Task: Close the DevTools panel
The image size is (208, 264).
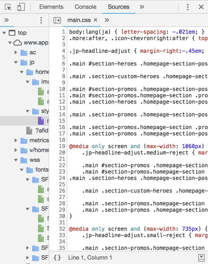Action: point(201,7)
